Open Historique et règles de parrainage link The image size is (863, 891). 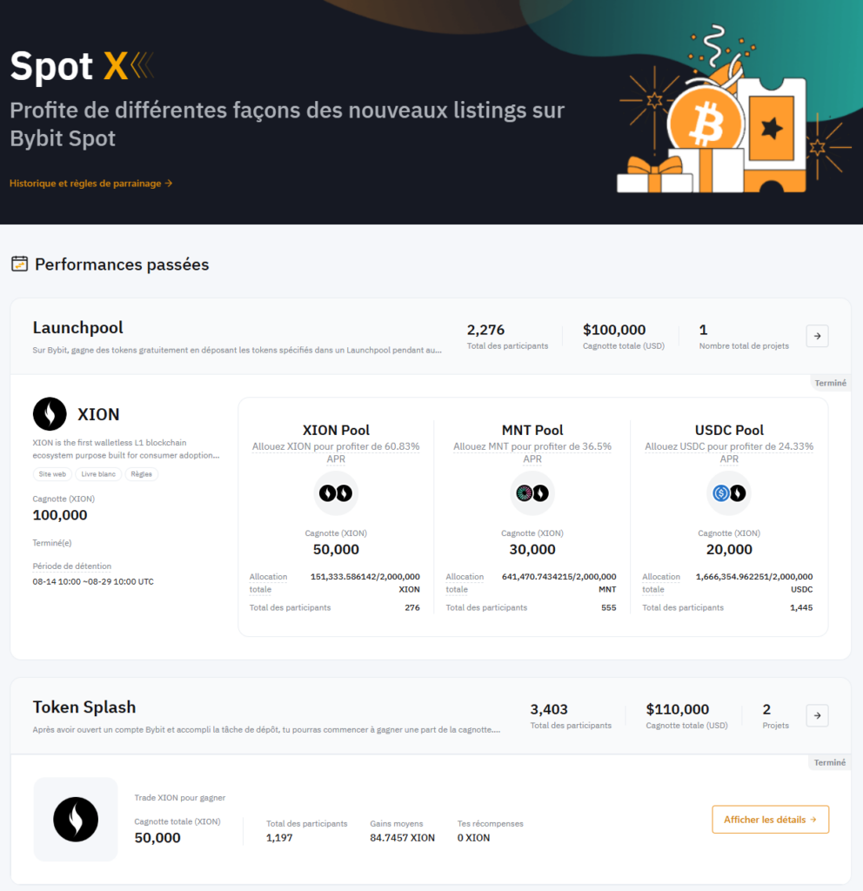[x=90, y=184]
